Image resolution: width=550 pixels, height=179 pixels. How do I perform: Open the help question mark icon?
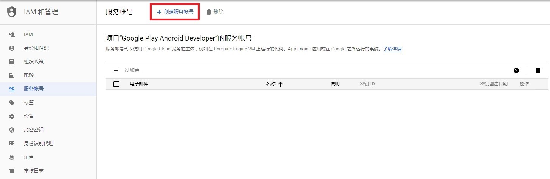pyautogui.click(x=516, y=71)
